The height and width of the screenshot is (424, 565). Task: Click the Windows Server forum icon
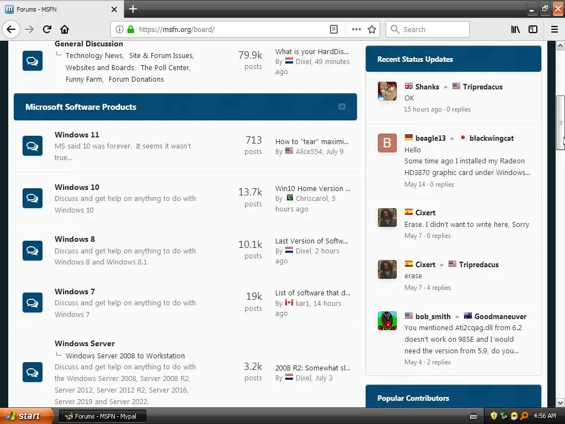pos(33,372)
